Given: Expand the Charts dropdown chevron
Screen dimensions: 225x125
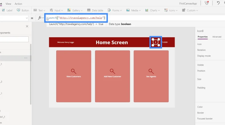Looking at the screenshot, I should click(x=159, y=10).
